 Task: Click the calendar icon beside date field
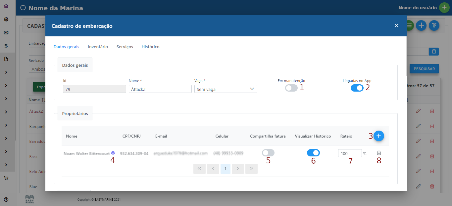tap(433, 52)
